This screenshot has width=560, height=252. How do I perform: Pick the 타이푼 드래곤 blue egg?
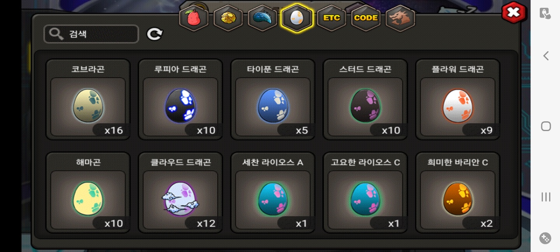[x=273, y=99]
